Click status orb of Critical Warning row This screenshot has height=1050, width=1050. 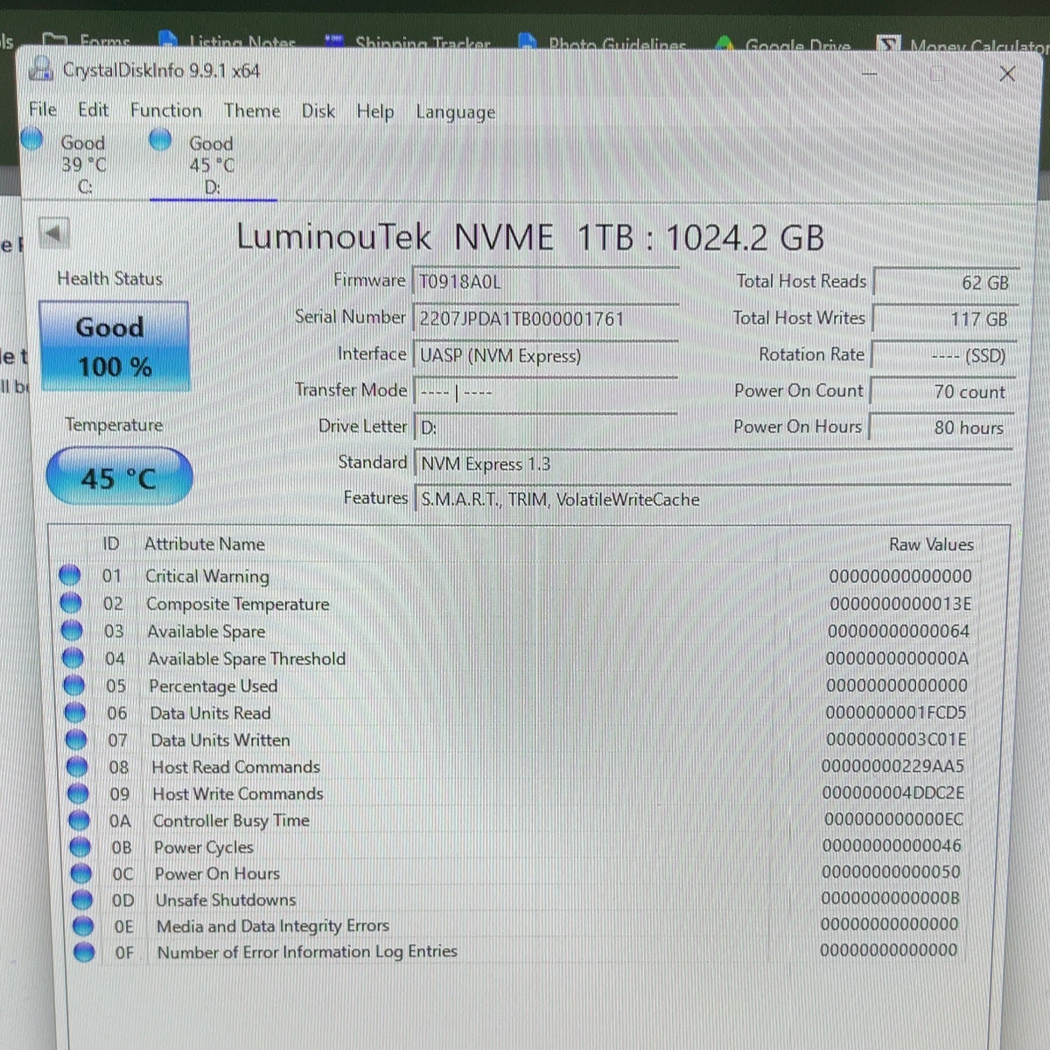click(x=69, y=575)
